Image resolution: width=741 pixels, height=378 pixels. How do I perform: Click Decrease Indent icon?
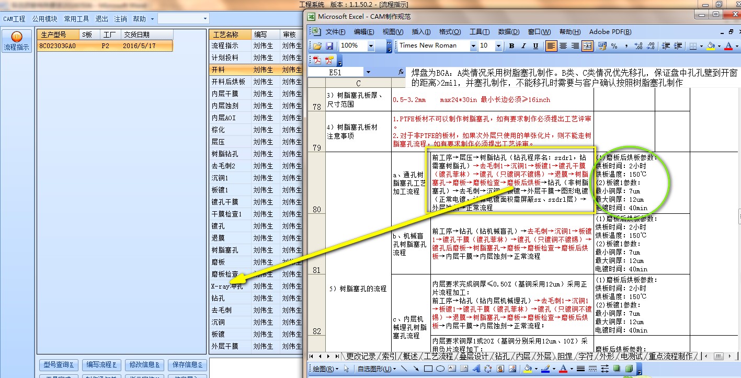[x=666, y=46]
